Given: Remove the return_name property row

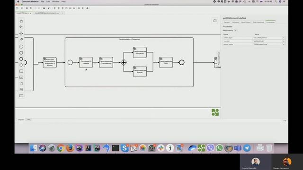Looking at the screenshot, I should click(284, 44).
